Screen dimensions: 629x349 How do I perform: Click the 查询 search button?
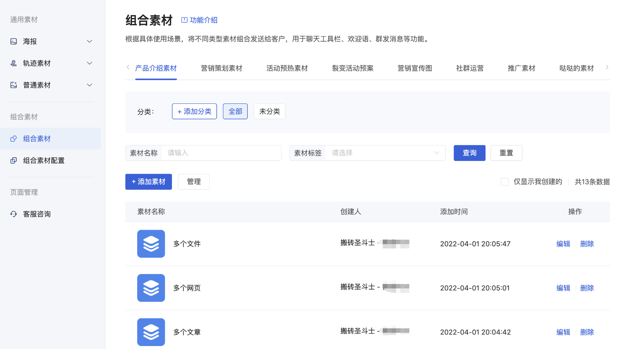[x=470, y=153]
